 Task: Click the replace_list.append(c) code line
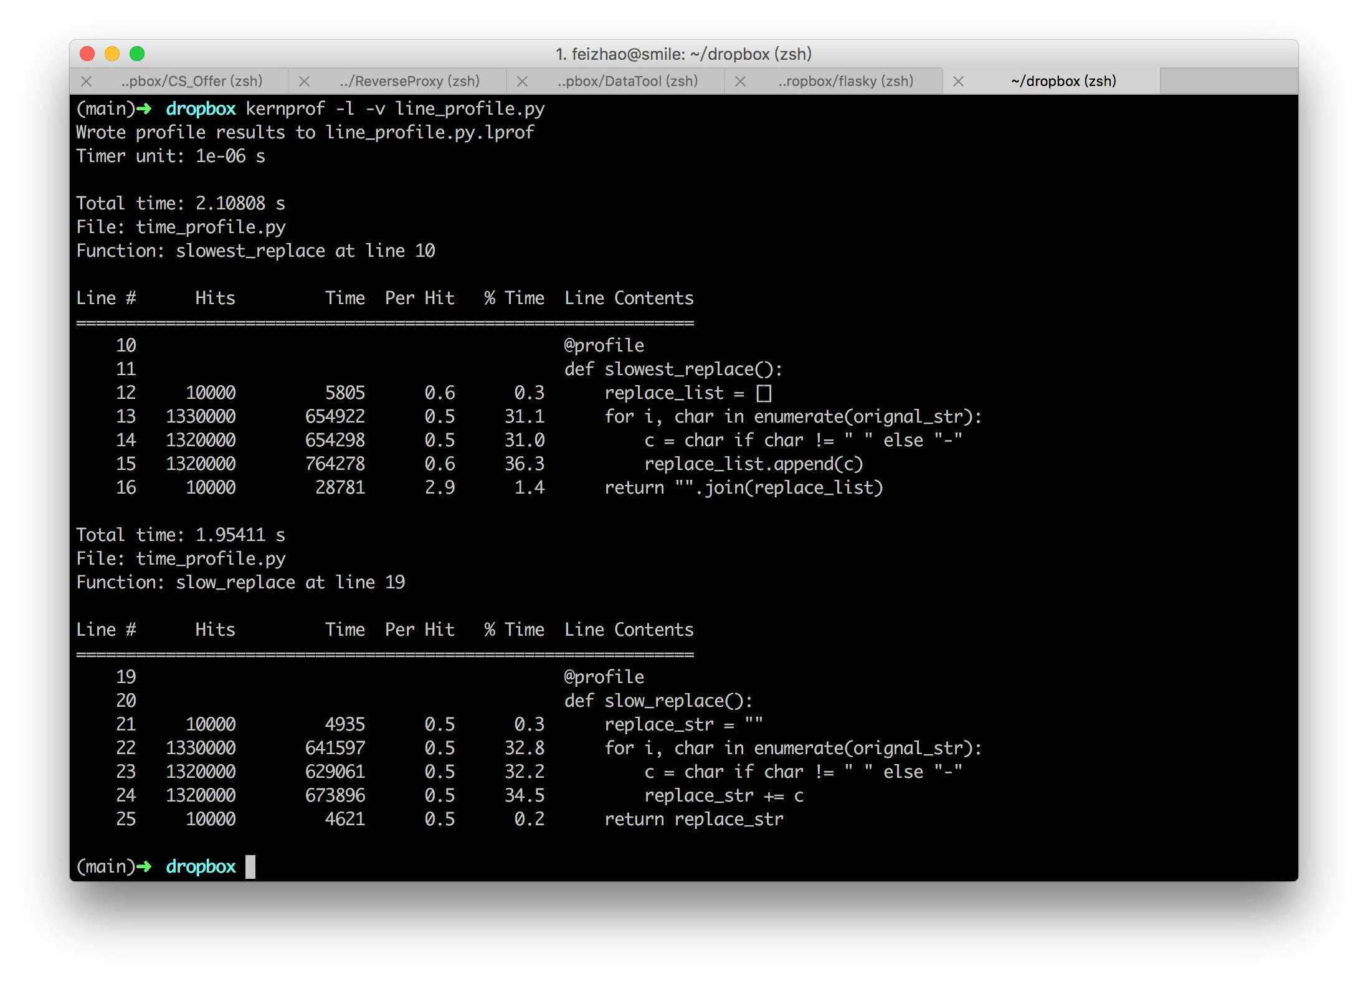(754, 464)
